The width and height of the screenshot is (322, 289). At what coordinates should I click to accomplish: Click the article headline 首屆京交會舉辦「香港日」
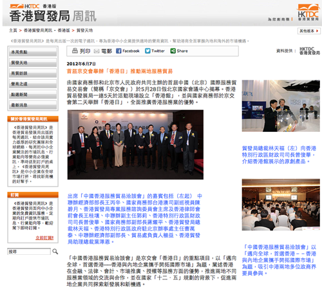pos(120,71)
